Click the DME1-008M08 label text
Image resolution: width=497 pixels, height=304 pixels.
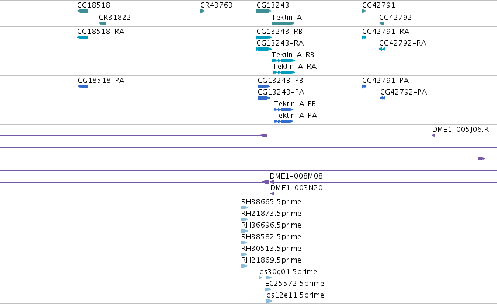click(x=296, y=176)
